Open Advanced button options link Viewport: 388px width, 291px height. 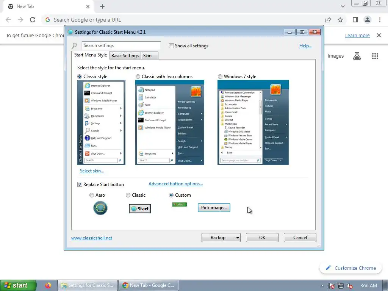[x=176, y=184]
